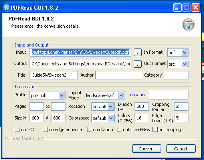The image size is (204, 160).
Task: Select the Title field containing GuideSWSweden2
Action: coord(53,75)
